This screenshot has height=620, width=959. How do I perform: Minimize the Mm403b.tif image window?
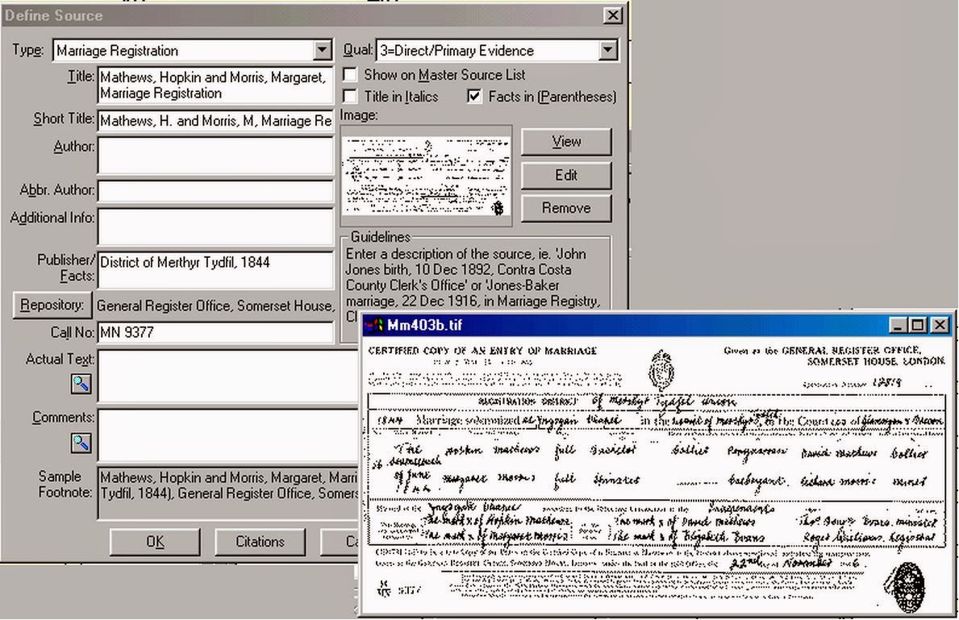(x=897, y=325)
